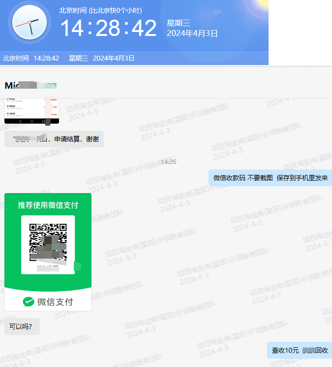This screenshot has height=367, width=332.
Task: Click 星期三 2024年4月3日 in the lower strip
Action: point(102,58)
